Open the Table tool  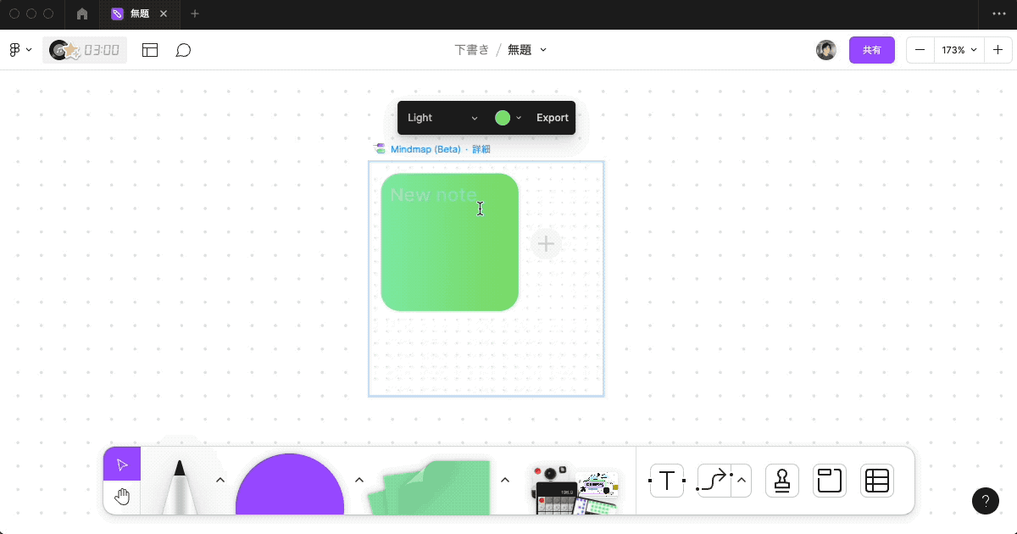[876, 480]
